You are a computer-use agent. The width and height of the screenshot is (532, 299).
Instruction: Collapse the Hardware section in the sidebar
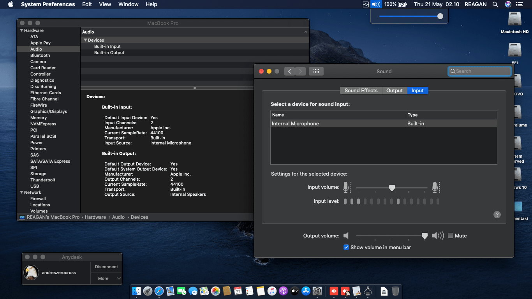(x=21, y=30)
